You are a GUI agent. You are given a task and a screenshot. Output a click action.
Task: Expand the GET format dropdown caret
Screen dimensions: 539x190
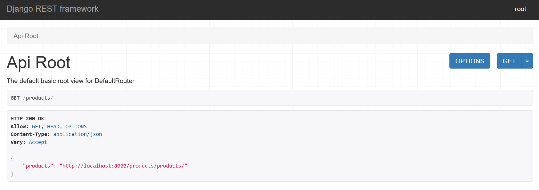coord(527,61)
